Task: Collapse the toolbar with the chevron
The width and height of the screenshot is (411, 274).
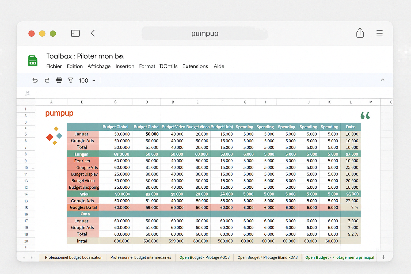Action: pyautogui.click(x=383, y=80)
